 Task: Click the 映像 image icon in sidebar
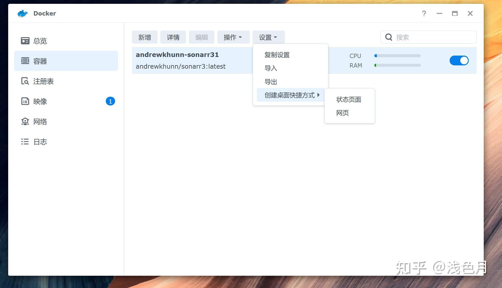pos(25,101)
